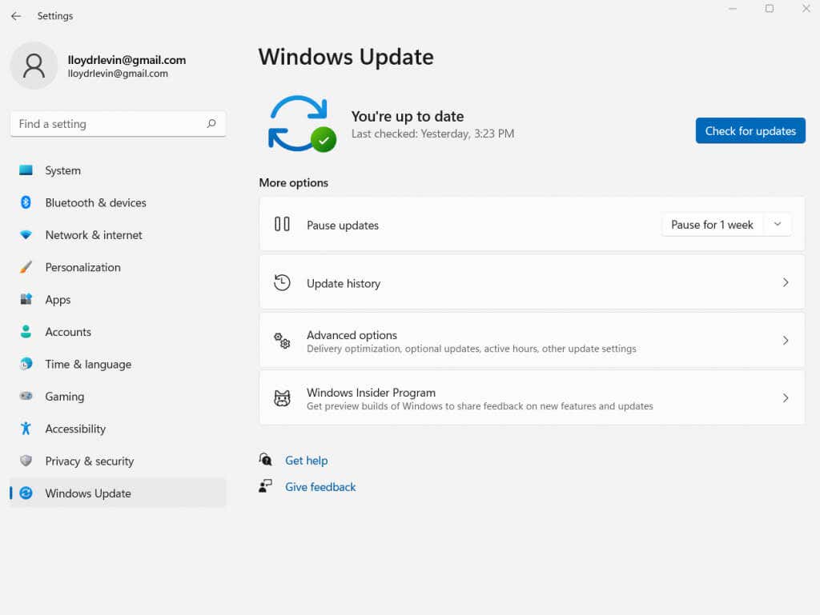Click the Update history clock icon
This screenshot has width=820, height=615.
click(282, 283)
